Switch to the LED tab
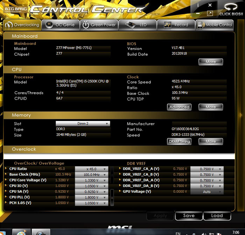Viewport: 245px width, 235px height. point(138,25)
